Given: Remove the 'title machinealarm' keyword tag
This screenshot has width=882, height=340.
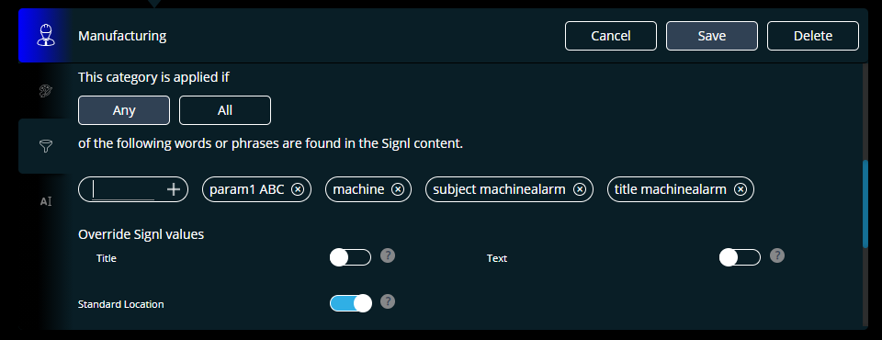Looking at the screenshot, I should (741, 189).
